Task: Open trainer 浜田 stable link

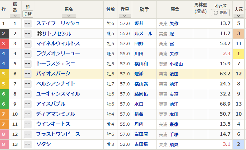Action: coord(174,74)
